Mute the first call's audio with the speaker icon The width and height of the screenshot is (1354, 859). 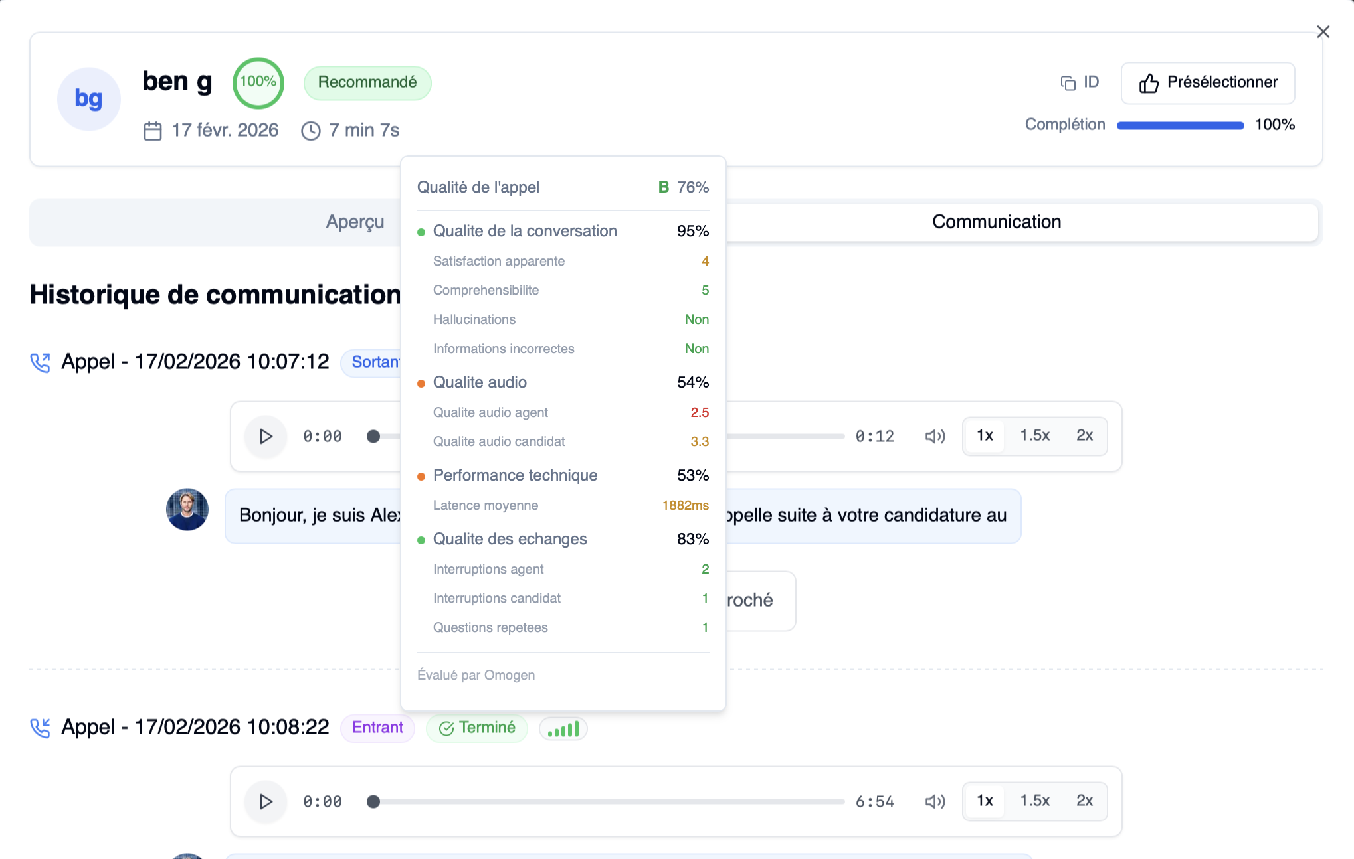click(x=934, y=436)
